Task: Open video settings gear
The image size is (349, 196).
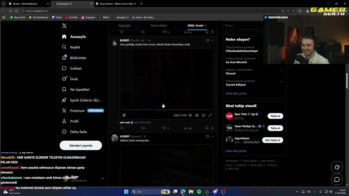Action: (x=197, y=115)
